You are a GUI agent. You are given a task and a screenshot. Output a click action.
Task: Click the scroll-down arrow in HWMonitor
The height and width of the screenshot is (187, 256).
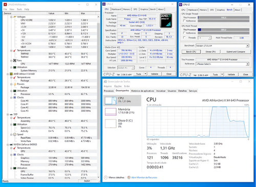[x=98, y=177]
